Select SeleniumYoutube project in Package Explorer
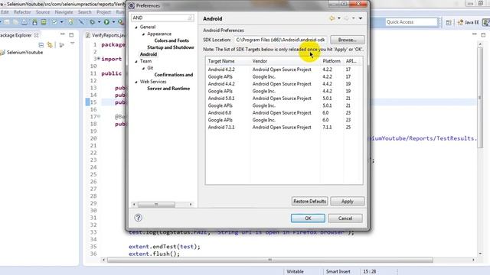This screenshot has width=490, height=275. pyautogui.click(x=24, y=53)
